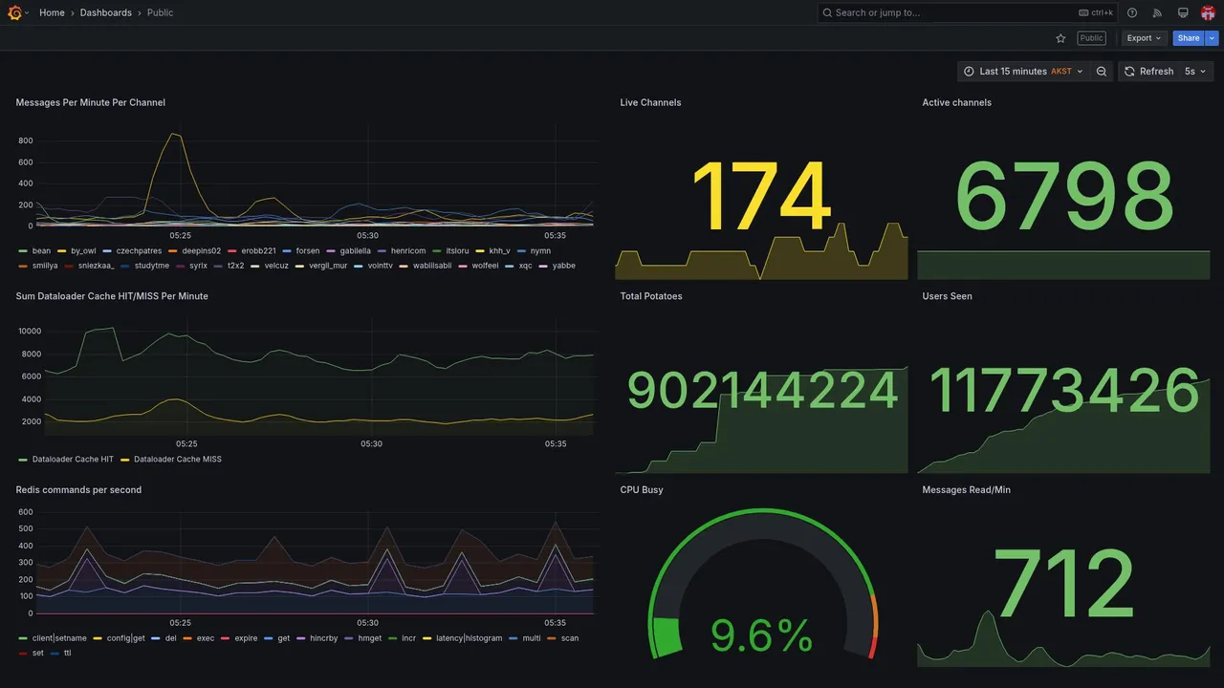Open the help question mark icon
The width and height of the screenshot is (1224, 688).
1132,12
